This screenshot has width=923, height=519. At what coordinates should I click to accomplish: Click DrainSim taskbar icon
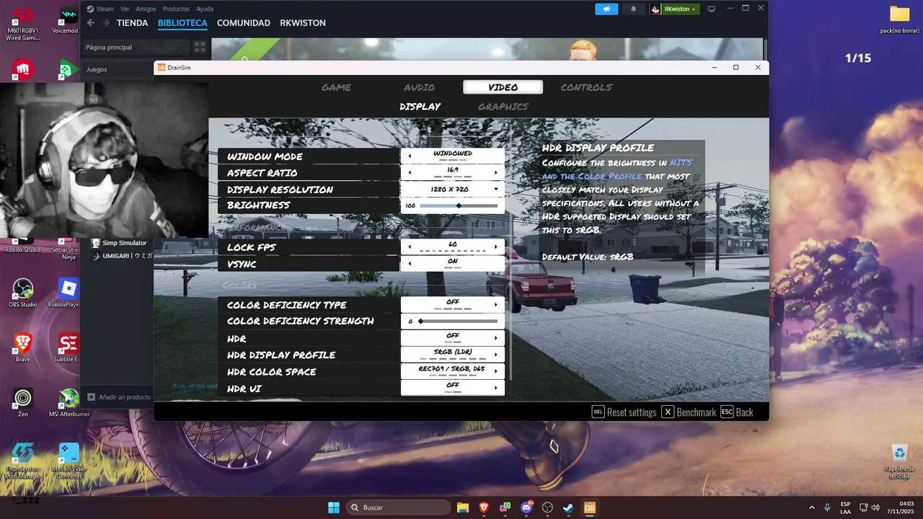point(589,507)
